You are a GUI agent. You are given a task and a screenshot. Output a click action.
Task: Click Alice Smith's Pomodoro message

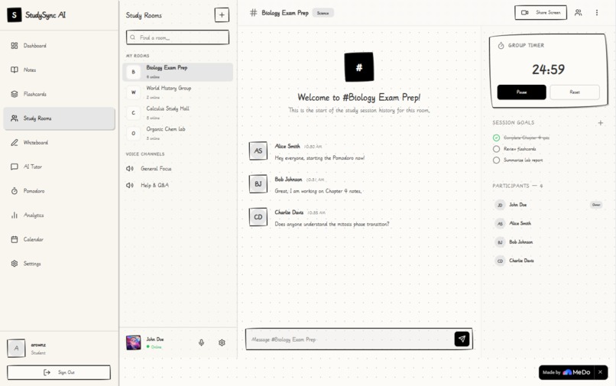pyautogui.click(x=319, y=158)
